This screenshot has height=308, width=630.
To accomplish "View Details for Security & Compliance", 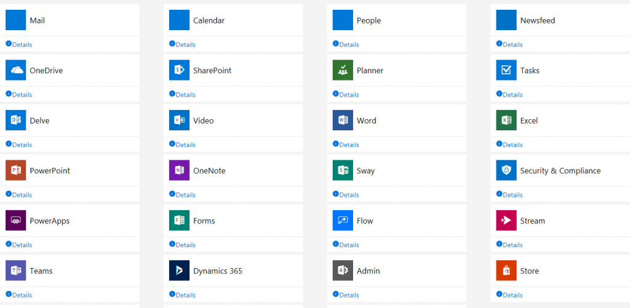I will click(509, 195).
